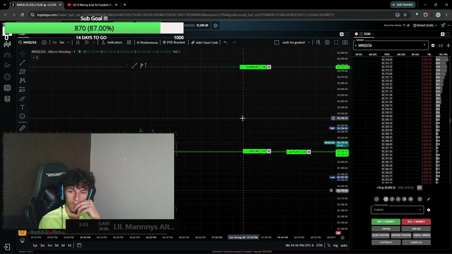
Task: Open the forecasting and measurement tools
Action: click(22, 90)
